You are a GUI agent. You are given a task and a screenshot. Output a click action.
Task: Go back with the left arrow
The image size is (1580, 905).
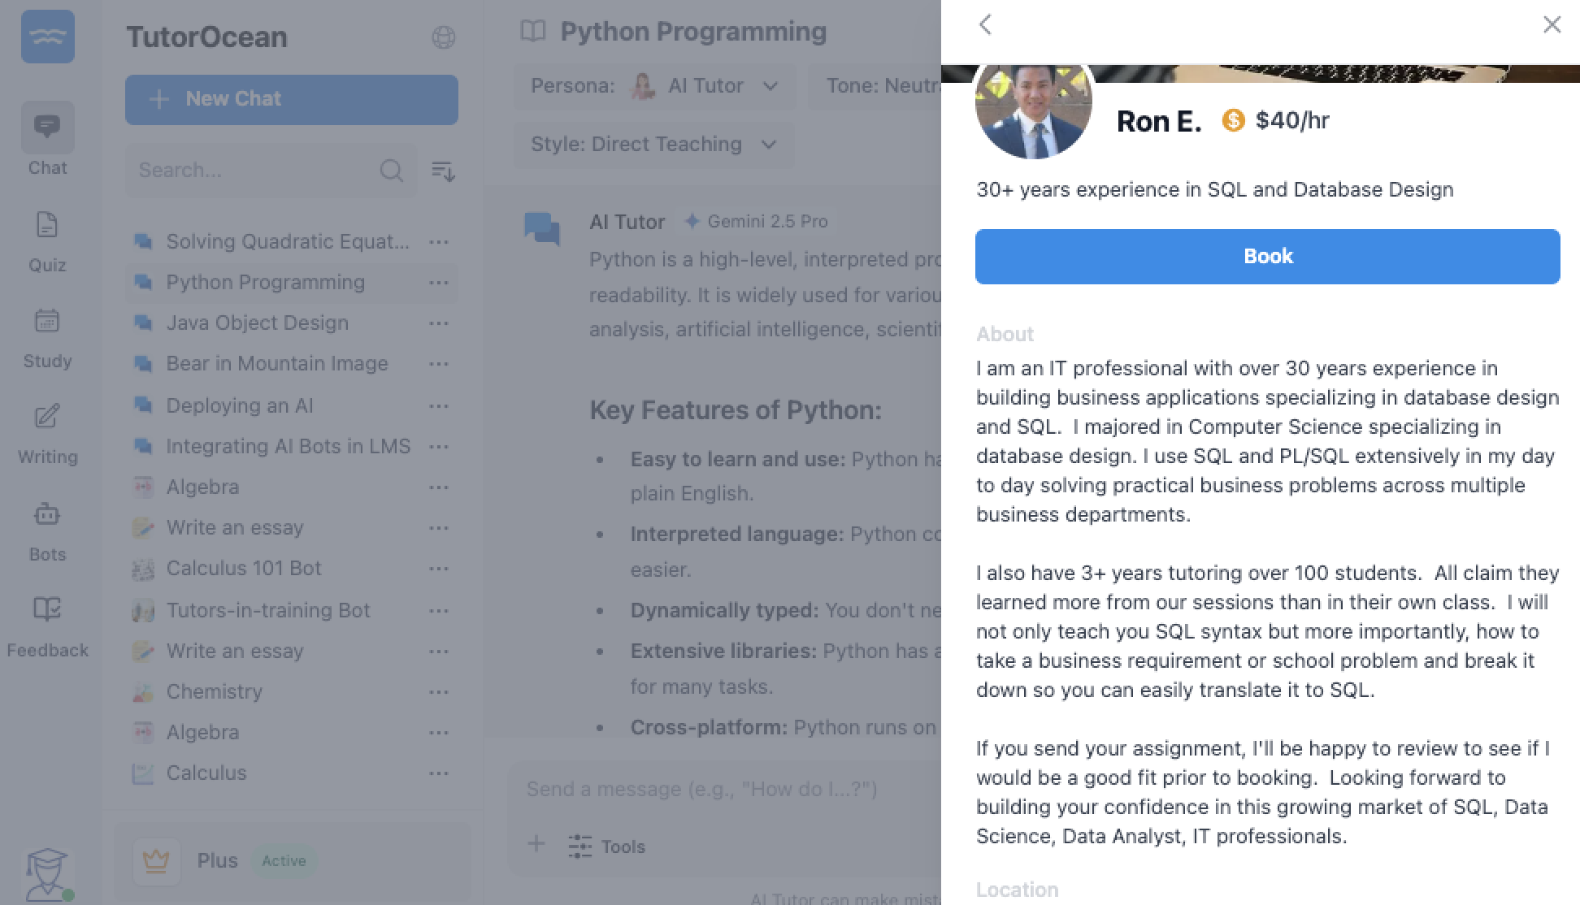click(986, 24)
